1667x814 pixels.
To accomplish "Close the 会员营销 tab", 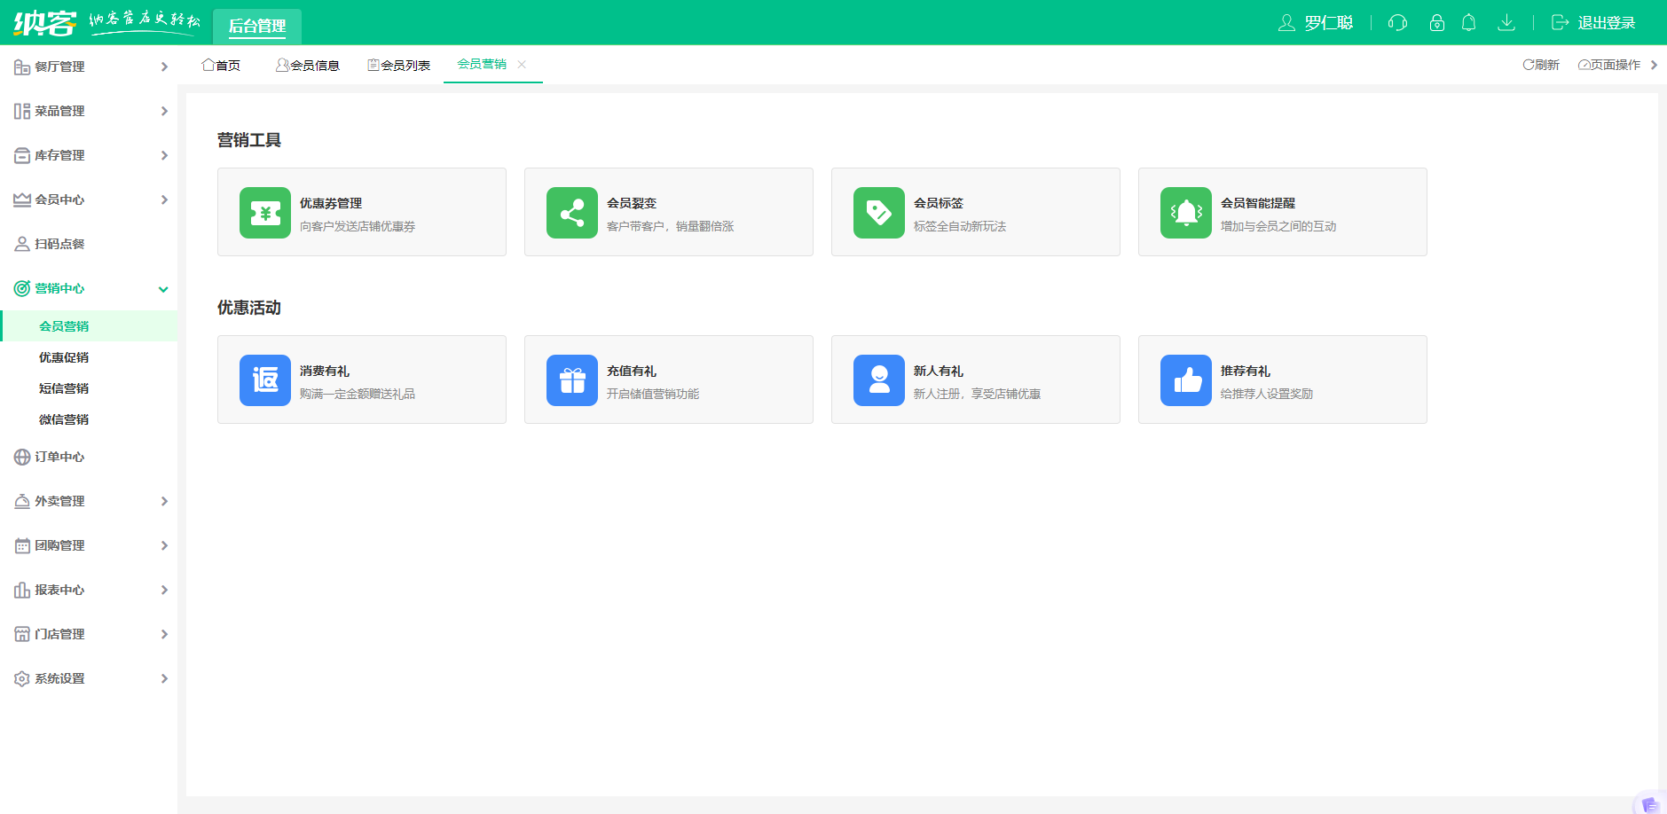I will point(522,64).
